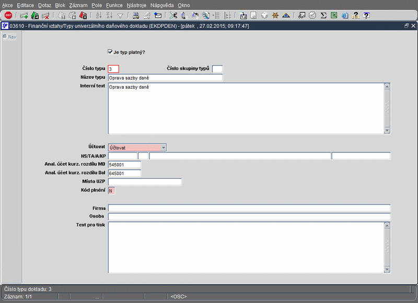Click the Číslo typu field
The width and height of the screenshot is (418, 303).
(x=113, y=69)
